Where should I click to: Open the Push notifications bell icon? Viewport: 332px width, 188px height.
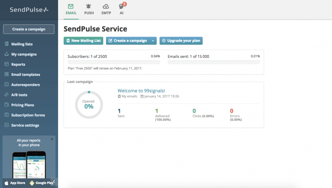click(x=89, y=6)
